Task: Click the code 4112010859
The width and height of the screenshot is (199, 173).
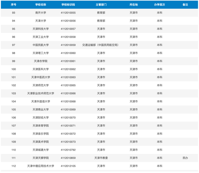Action: tap(68, 158)
